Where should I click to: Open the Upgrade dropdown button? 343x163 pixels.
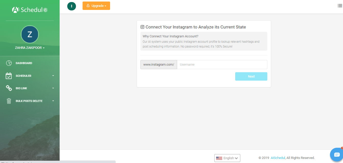tap(96, 6)
